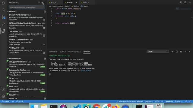Select the Auth.js editor tab

(x=70, y=2)
